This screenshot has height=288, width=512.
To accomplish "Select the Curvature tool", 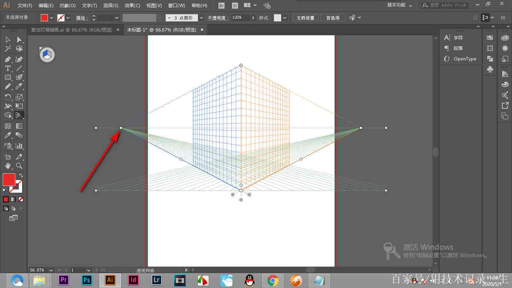I will pos(19,59).
